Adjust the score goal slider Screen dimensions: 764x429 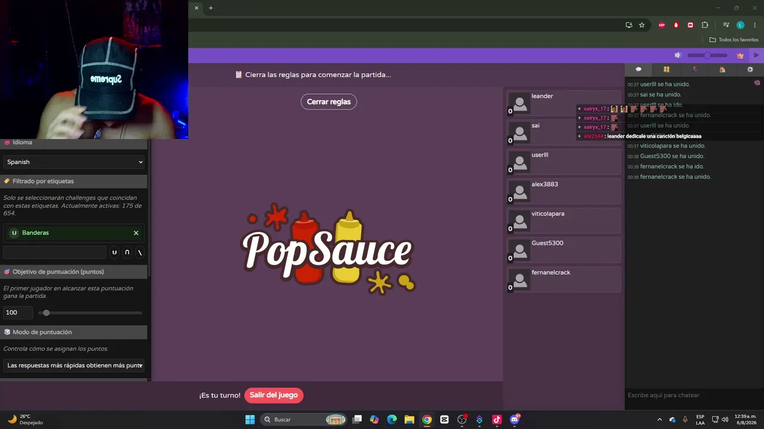click(91, 313)
